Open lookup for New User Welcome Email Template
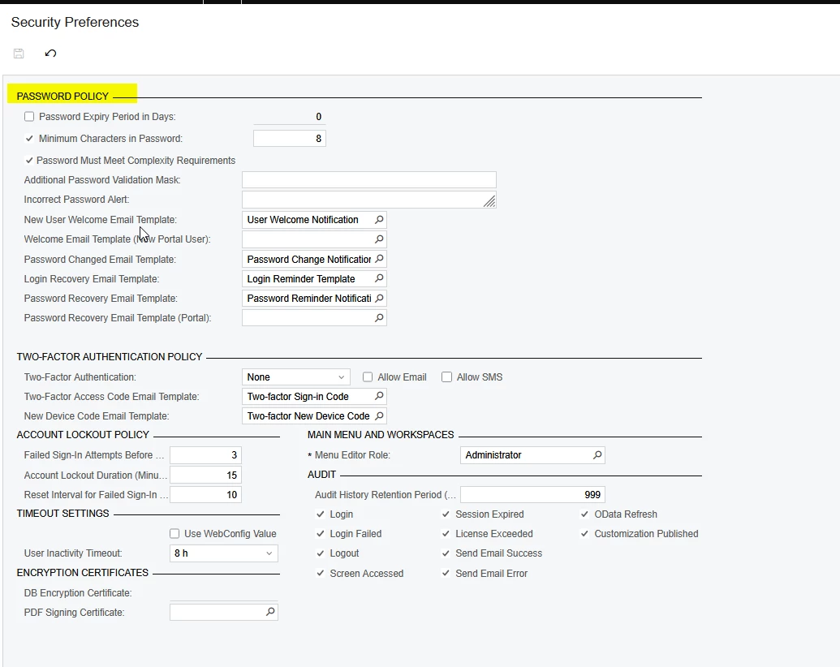The width and height of the screenshot is (840, 667). coord(379,220)
